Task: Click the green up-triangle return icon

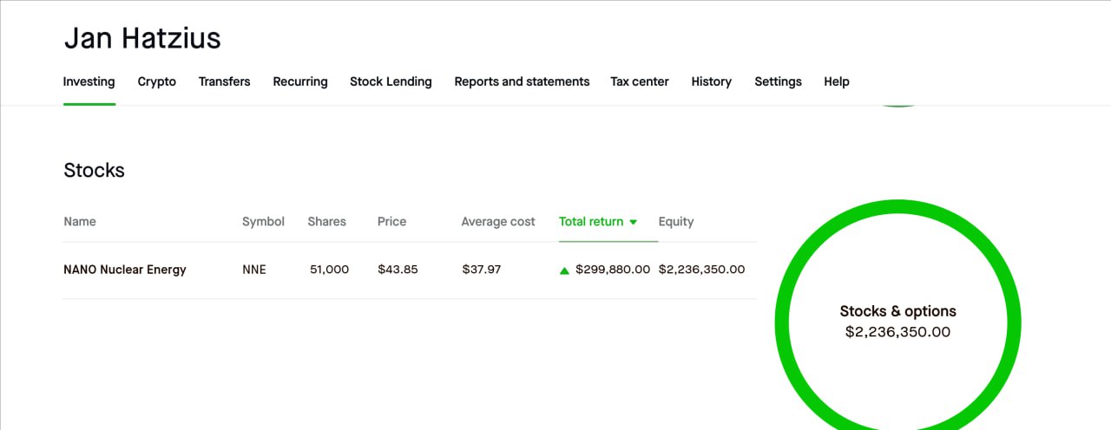Action: [564, 270]
